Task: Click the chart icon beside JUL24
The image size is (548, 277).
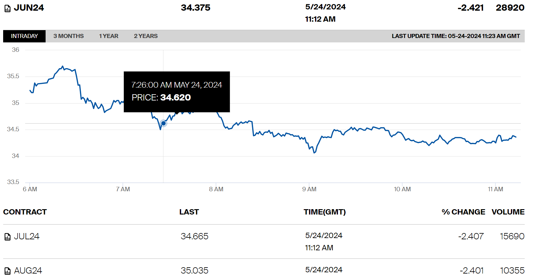Action: 8,237
